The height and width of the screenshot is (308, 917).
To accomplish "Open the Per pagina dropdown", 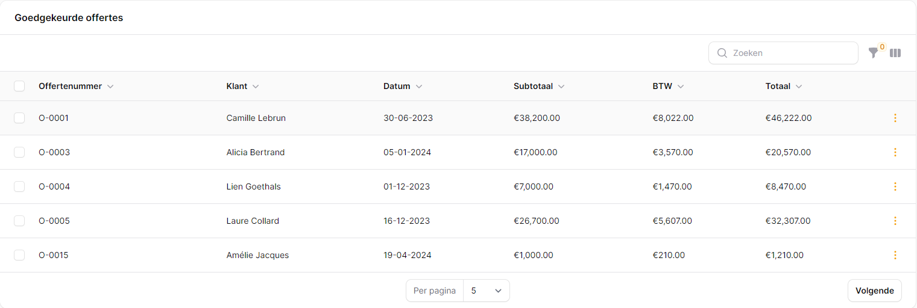I will pos(486,291).
